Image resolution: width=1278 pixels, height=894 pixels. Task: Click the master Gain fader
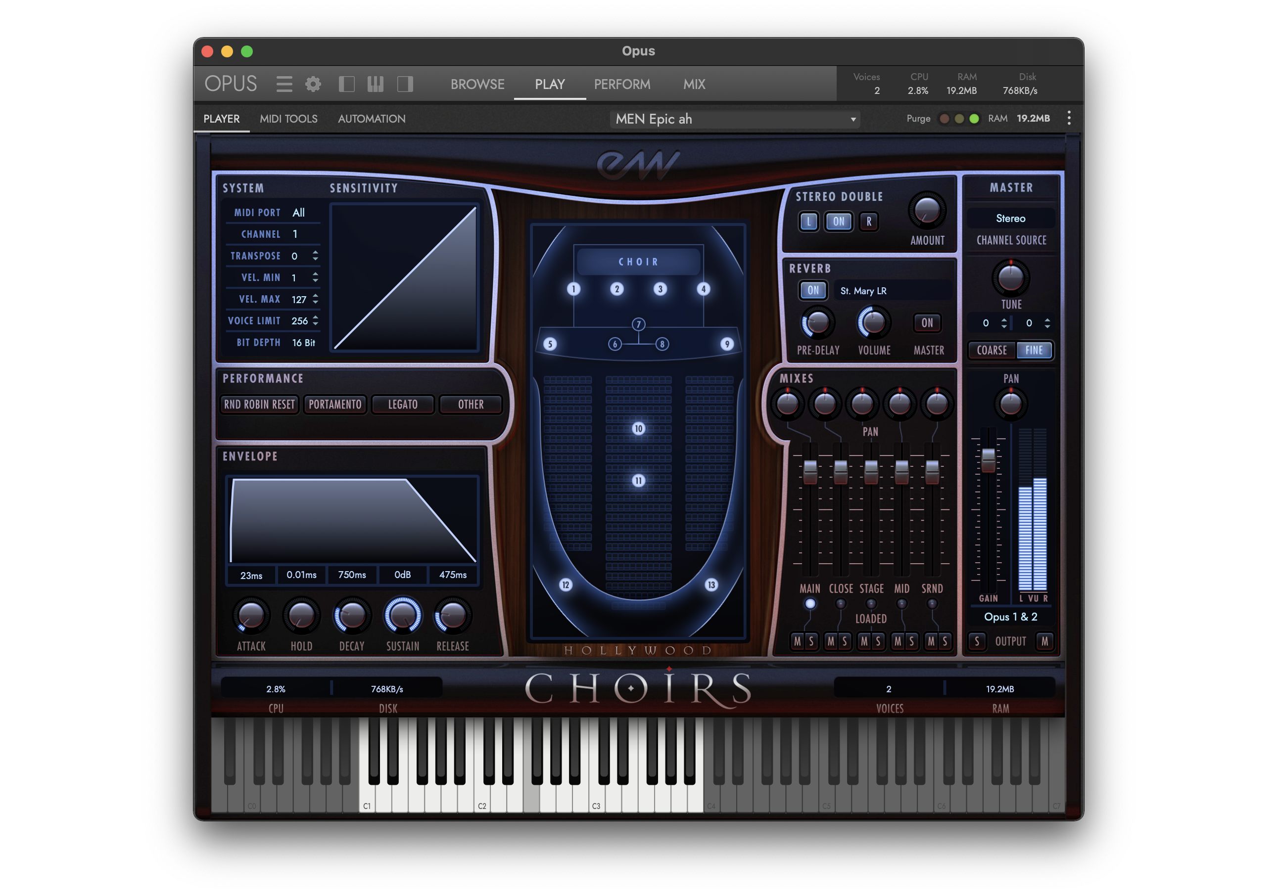pyautogui.click(x=988, y=461)
